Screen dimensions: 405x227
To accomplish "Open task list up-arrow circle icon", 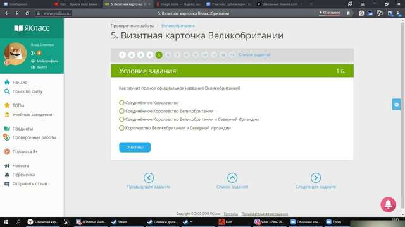I will (x=232, y=178).
